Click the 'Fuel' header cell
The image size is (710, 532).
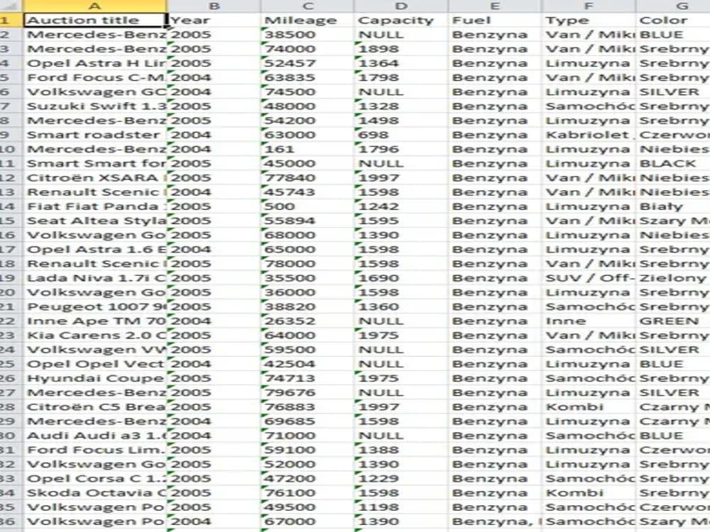point(495,21)
